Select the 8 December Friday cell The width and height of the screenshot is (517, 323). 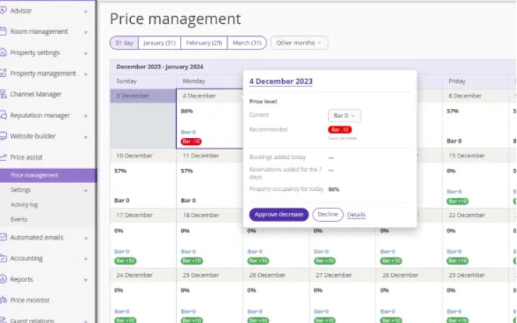[475, 120]
